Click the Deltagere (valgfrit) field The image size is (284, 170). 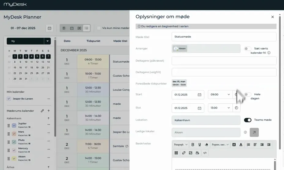tap(224, 72)
